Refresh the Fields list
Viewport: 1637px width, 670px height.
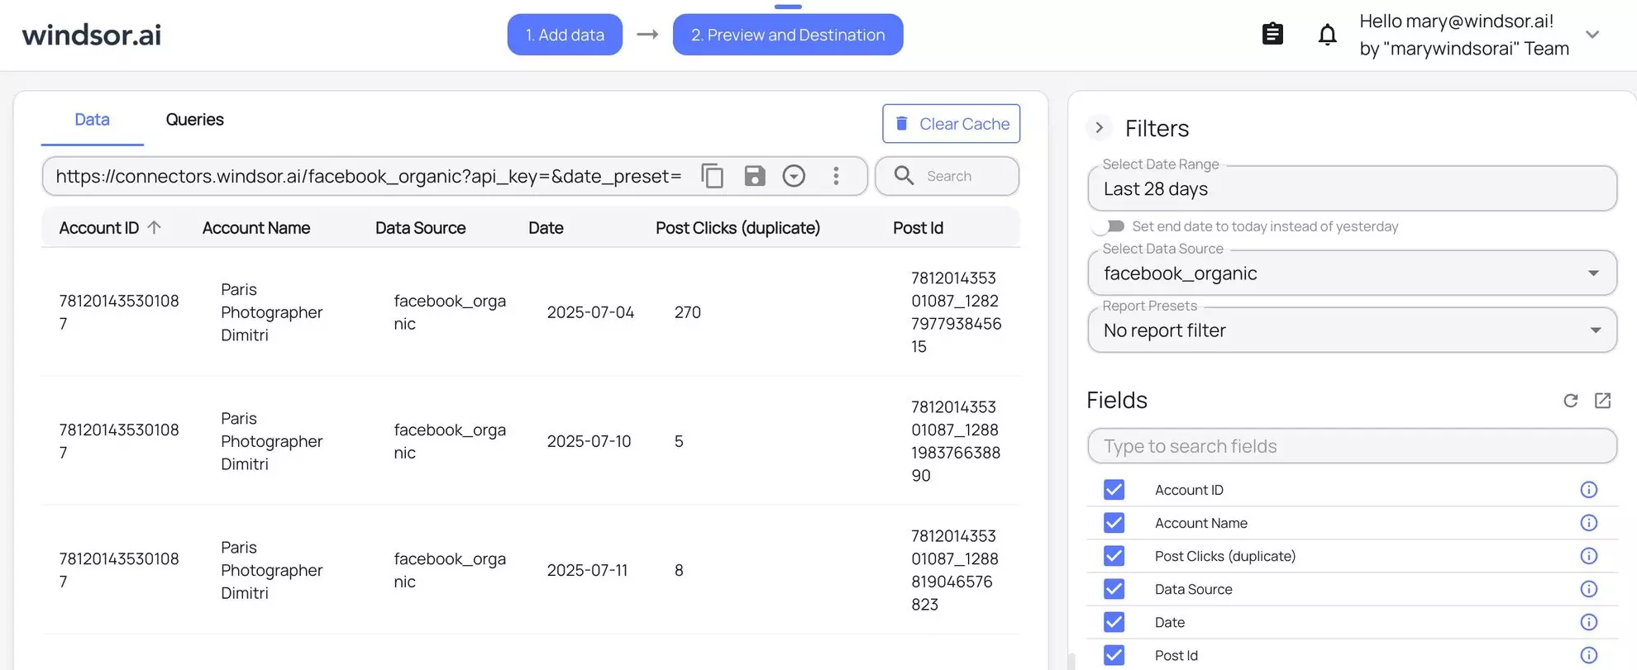(x=1571, y=401)
